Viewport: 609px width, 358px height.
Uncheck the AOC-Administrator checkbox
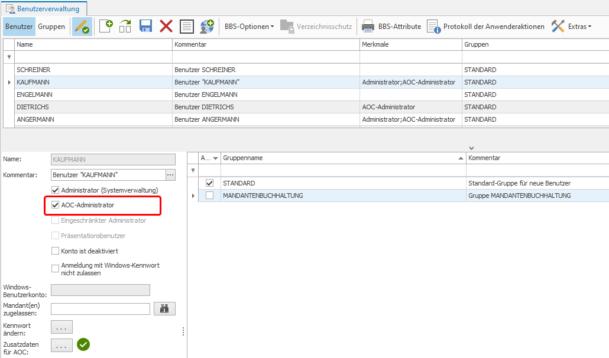point(55,205)
